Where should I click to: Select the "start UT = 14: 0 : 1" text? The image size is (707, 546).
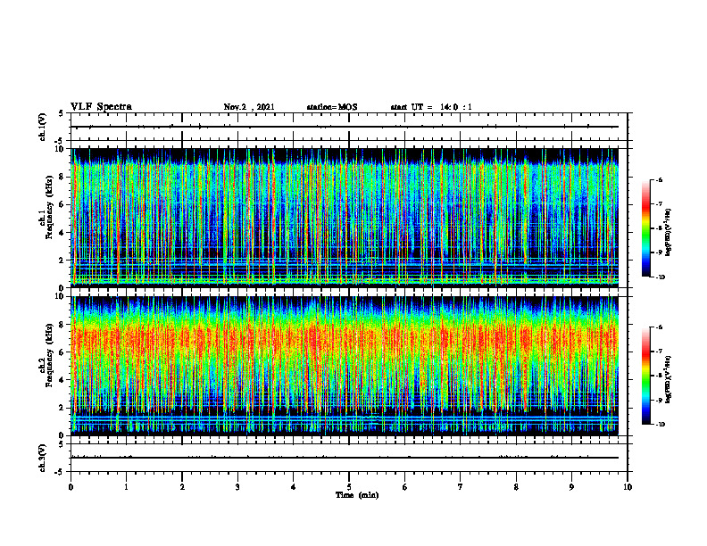pos(431,107)
